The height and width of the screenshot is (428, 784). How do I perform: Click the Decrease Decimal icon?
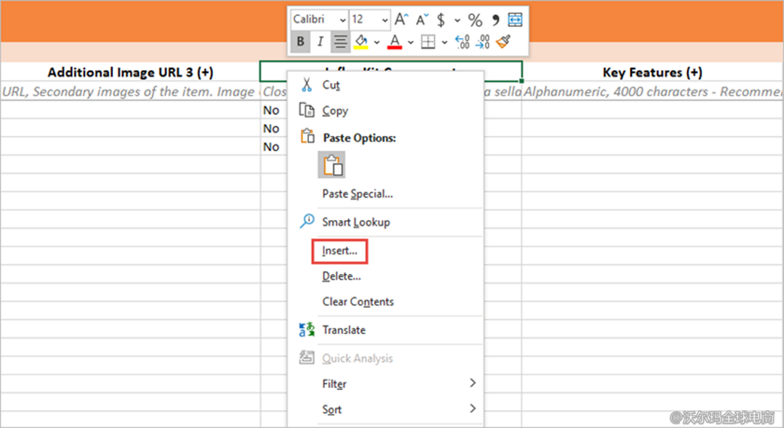[483, 42]
